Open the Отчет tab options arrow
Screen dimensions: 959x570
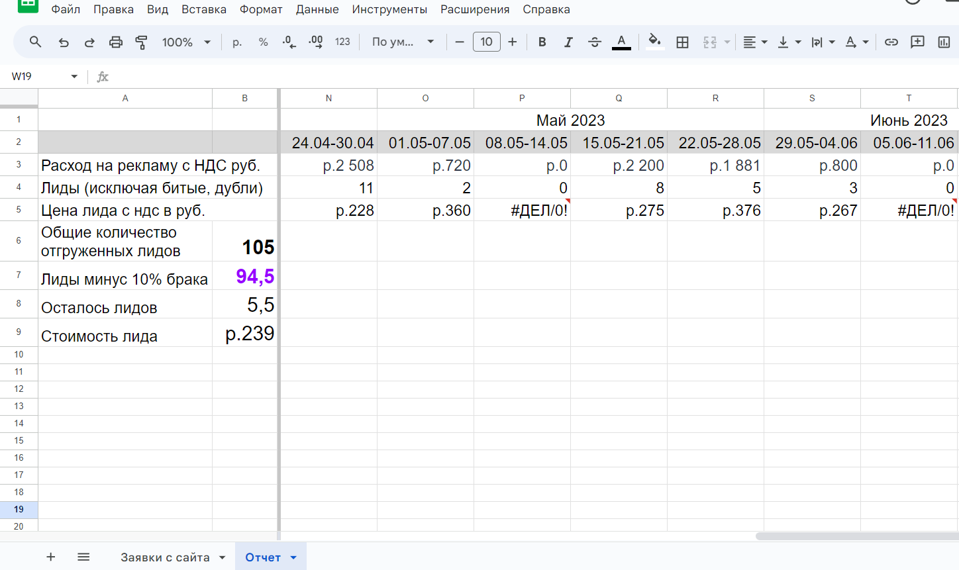point(293,557)
